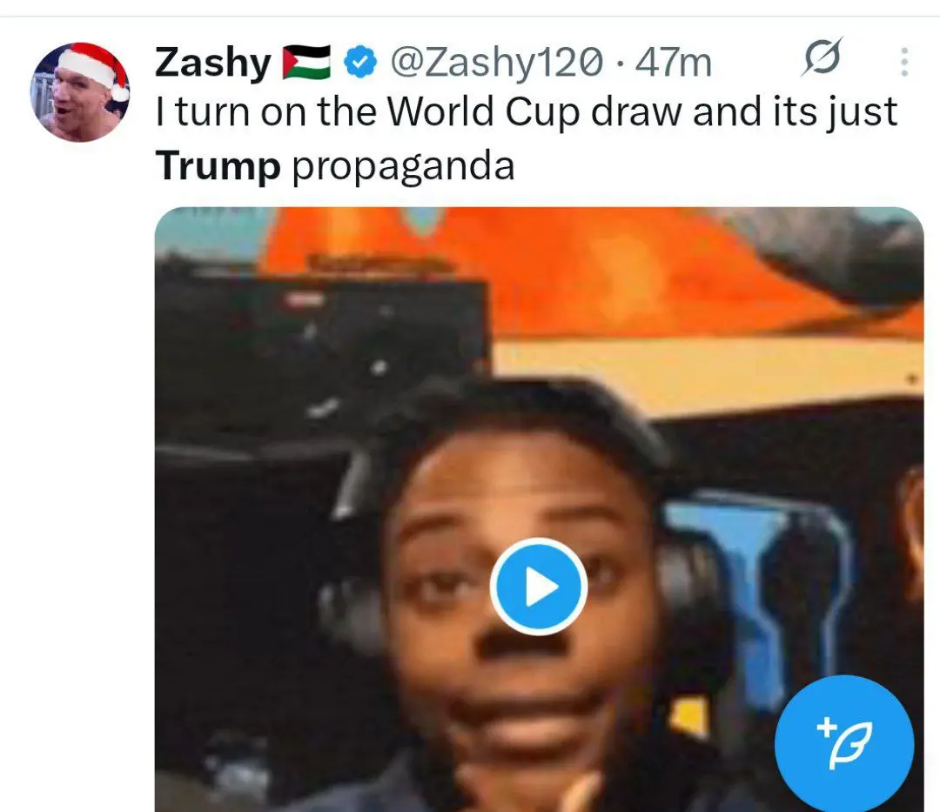940x812 pixels.
Task: Click the blue verified checkmark badge
Action: pyautogui.click(x=359, y=62)
